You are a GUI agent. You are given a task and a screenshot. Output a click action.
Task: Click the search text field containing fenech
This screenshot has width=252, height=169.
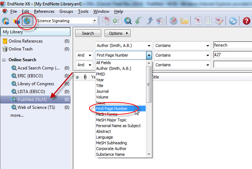(x=233, y=45)
